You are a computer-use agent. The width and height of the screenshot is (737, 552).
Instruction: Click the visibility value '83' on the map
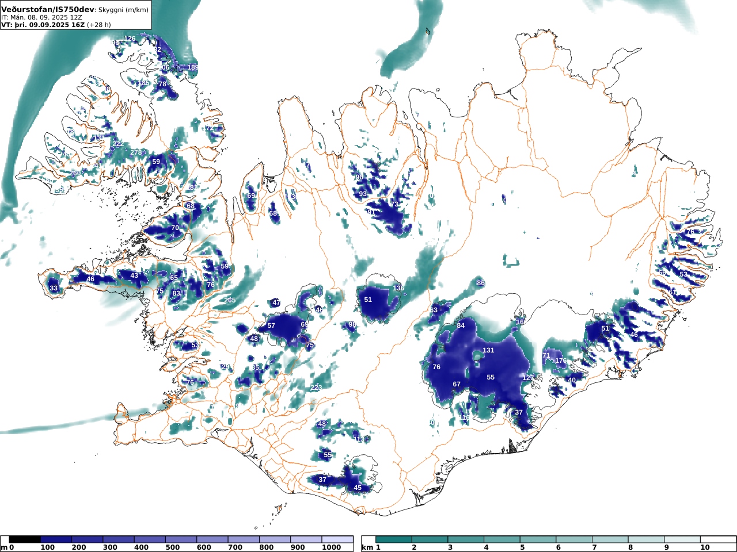176,293
